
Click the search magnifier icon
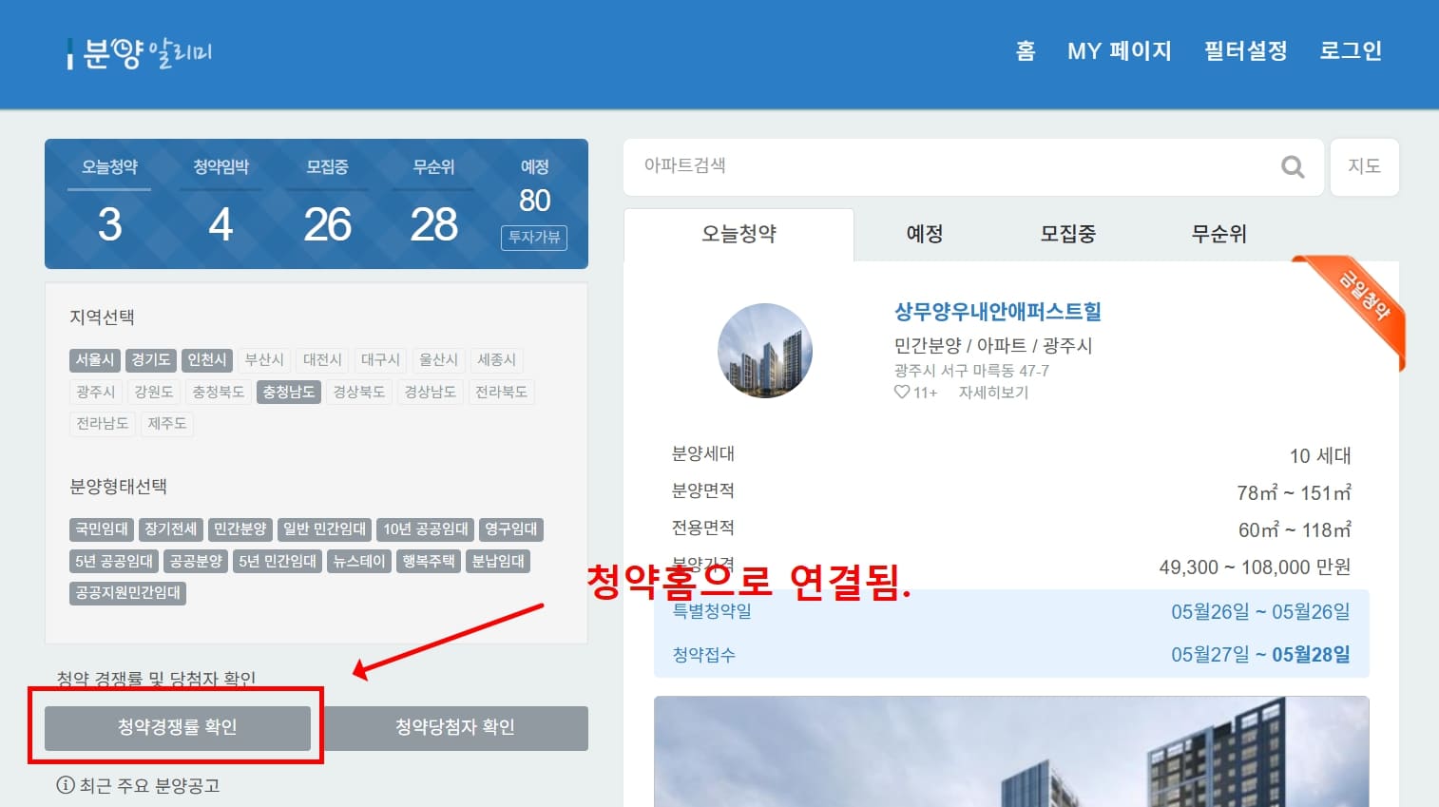click(x=1291, y=166)
